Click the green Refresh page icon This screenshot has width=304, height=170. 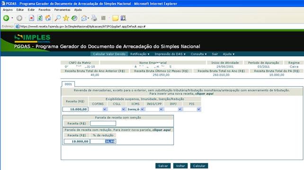pyautogui.click(x=40, y=18)
